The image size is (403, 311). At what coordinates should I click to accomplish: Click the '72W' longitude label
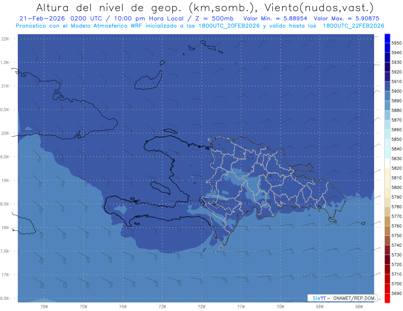coord(201,306)
